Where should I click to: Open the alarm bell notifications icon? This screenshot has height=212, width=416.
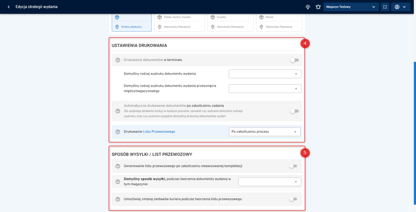[x=318, y=7]
